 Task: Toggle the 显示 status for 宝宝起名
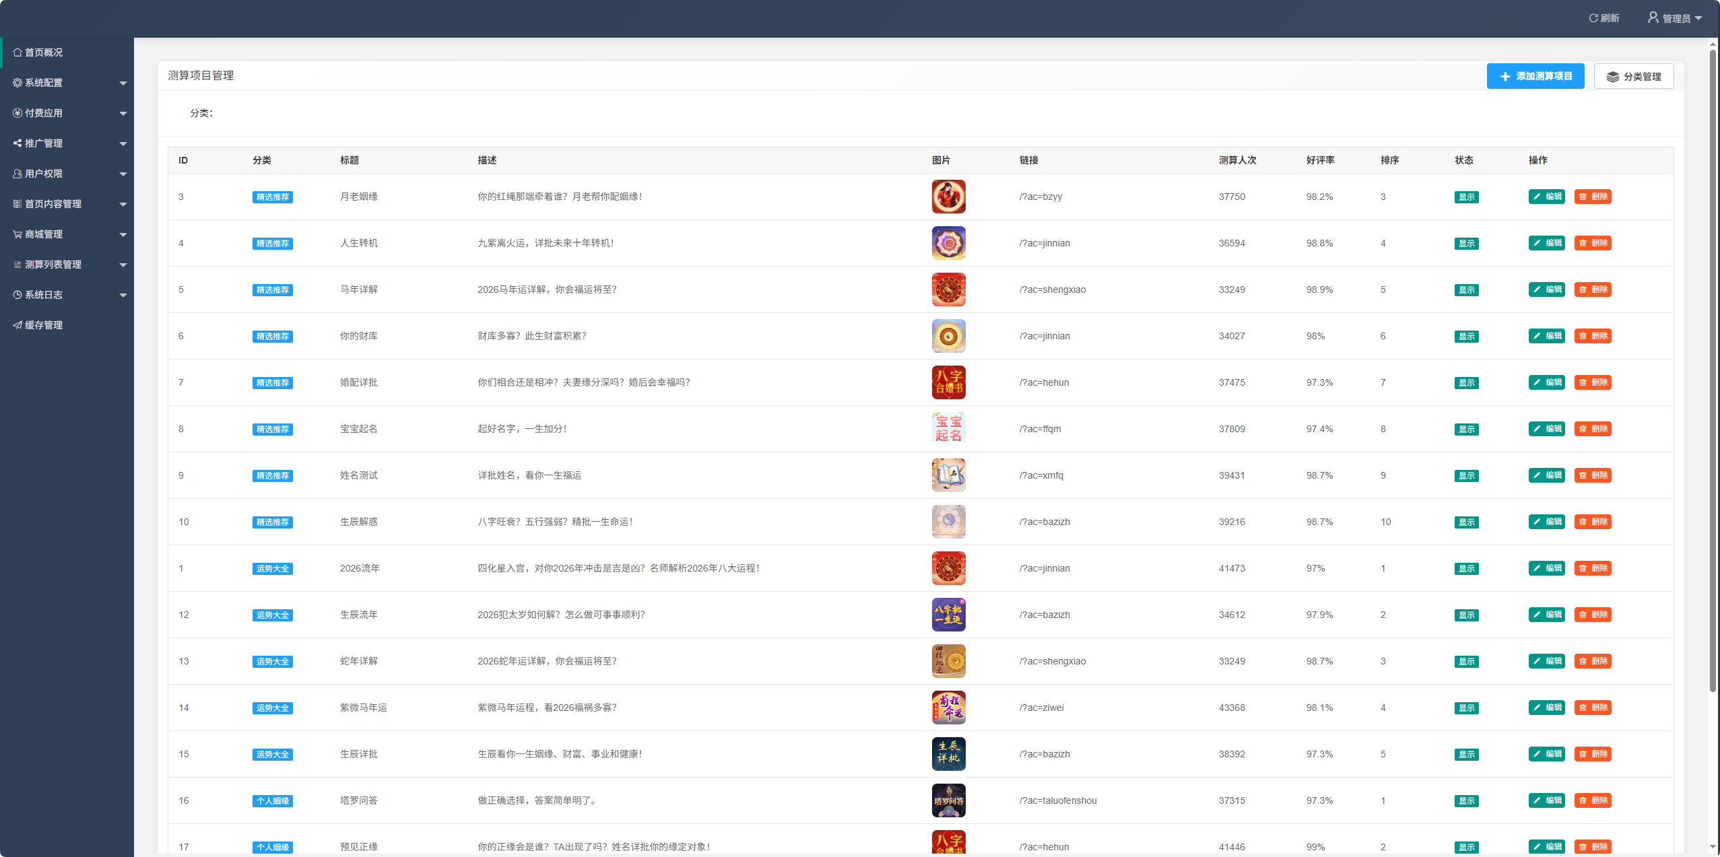[1467, 430]
